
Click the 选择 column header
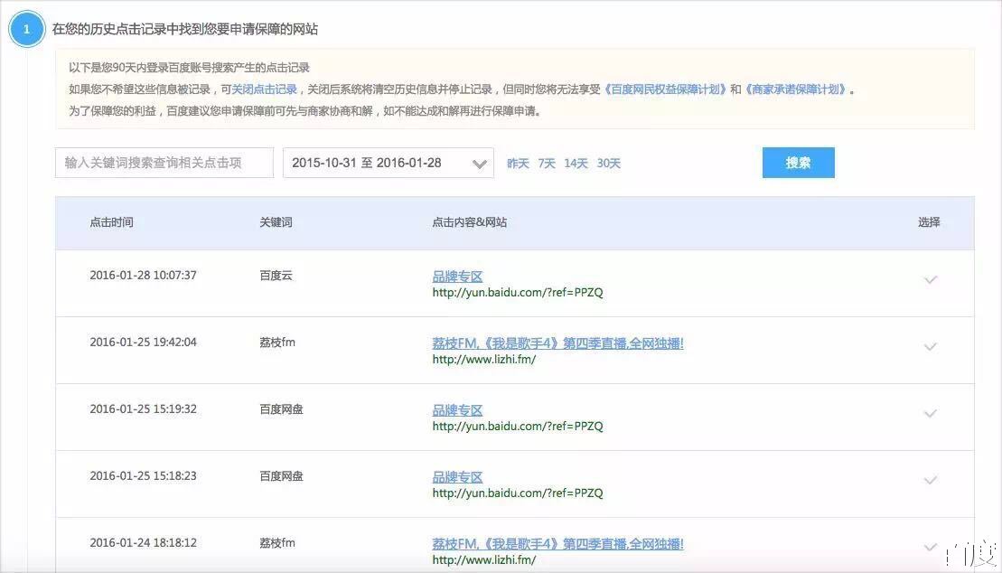929,222
